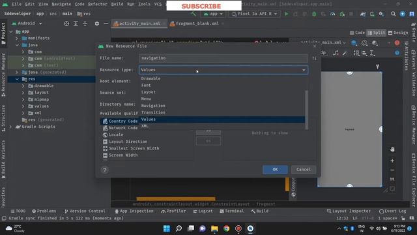Image resolution: width=417 pixels, height=235 pixels.
Task: Click the design surface layers icon
Action: click(354, 43)
